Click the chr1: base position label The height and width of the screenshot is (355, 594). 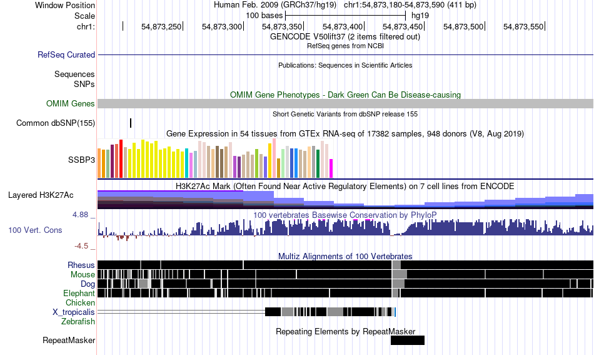click(86, 26)
